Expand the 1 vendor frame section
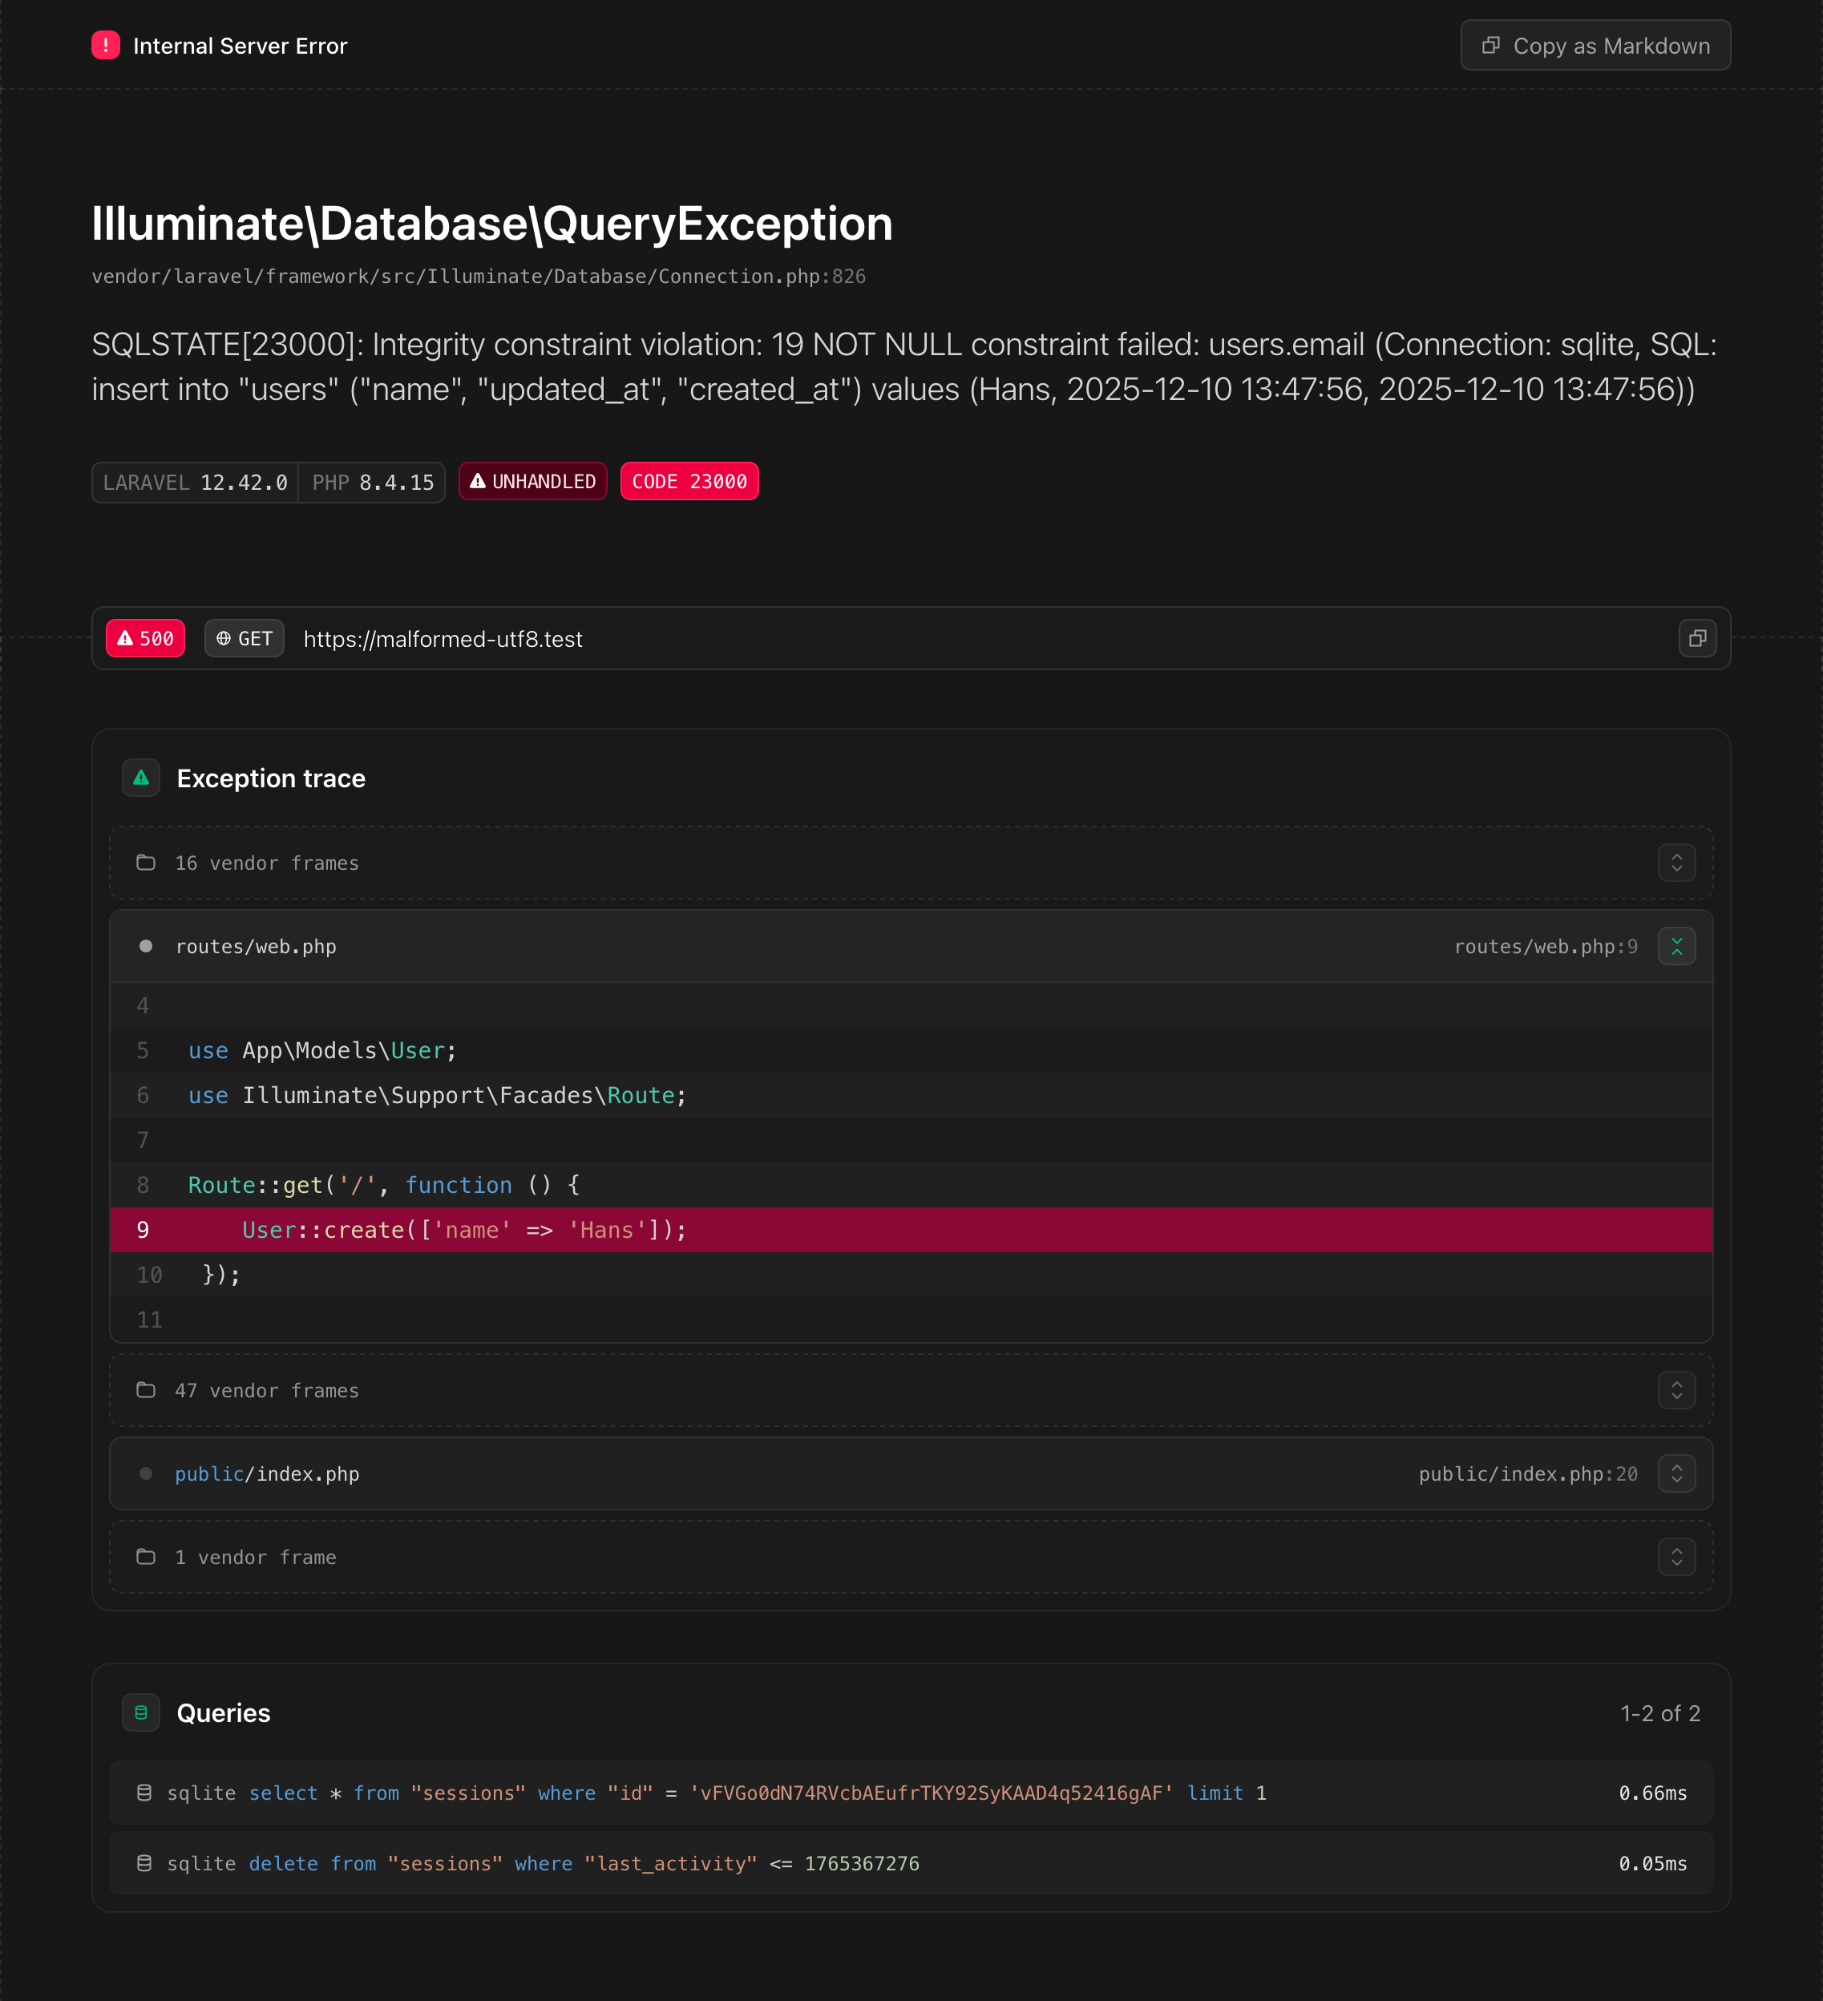Screen dimensions: 1823x2001 [x=1676, y=1558]
